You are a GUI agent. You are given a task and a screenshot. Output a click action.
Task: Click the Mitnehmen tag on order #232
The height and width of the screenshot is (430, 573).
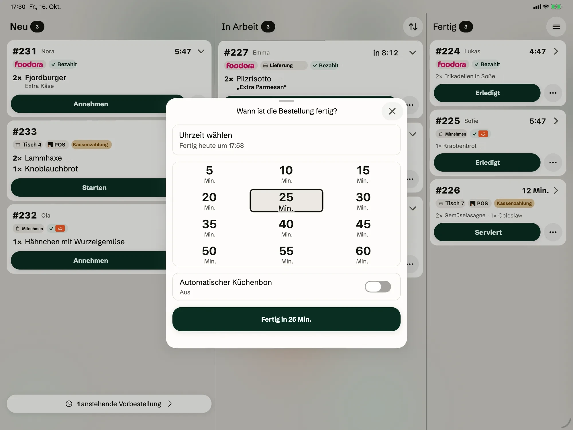pos(29,228)
